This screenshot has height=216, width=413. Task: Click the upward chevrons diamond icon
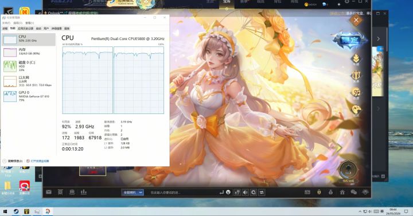356,59
